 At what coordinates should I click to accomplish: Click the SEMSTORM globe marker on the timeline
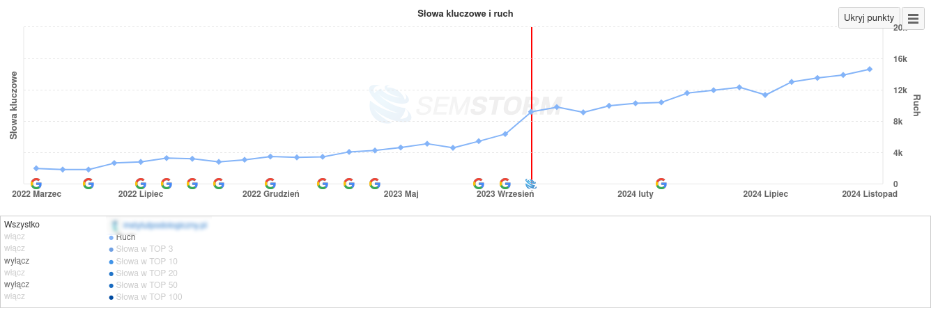531,184
